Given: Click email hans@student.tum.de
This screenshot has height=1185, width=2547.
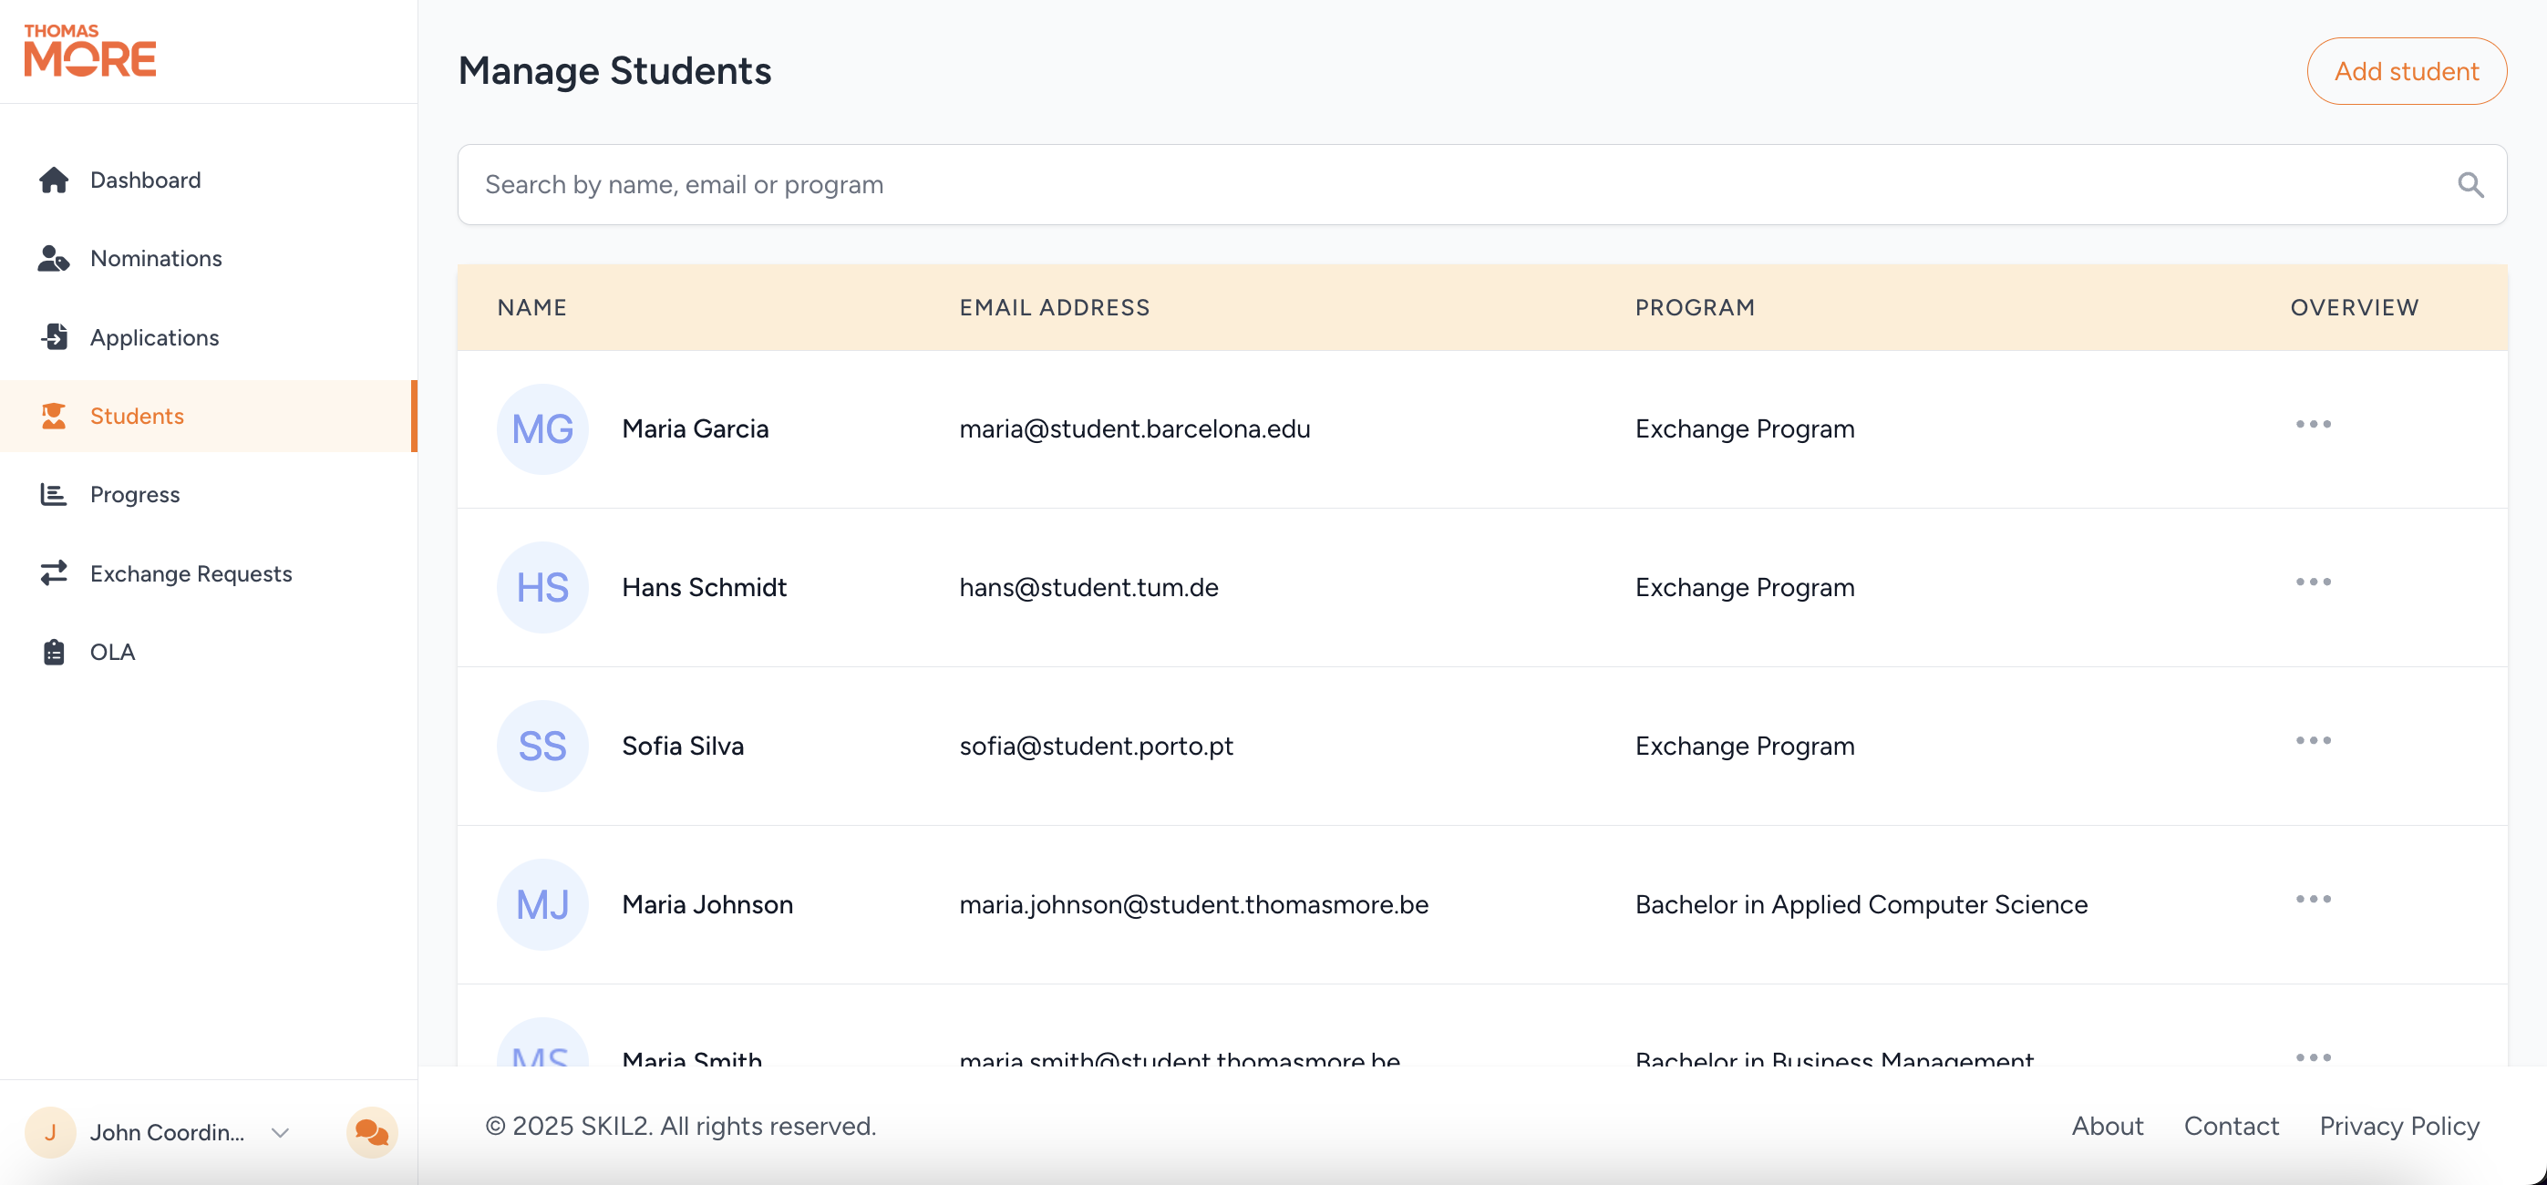Looking at the screenshot, I should [x=1088, y=587].
